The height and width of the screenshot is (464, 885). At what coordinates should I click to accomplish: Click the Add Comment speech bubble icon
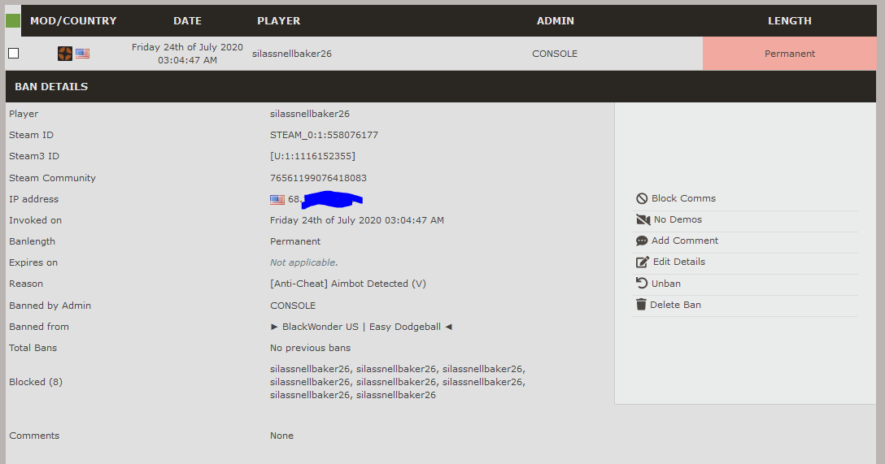(x=642, y=241)
